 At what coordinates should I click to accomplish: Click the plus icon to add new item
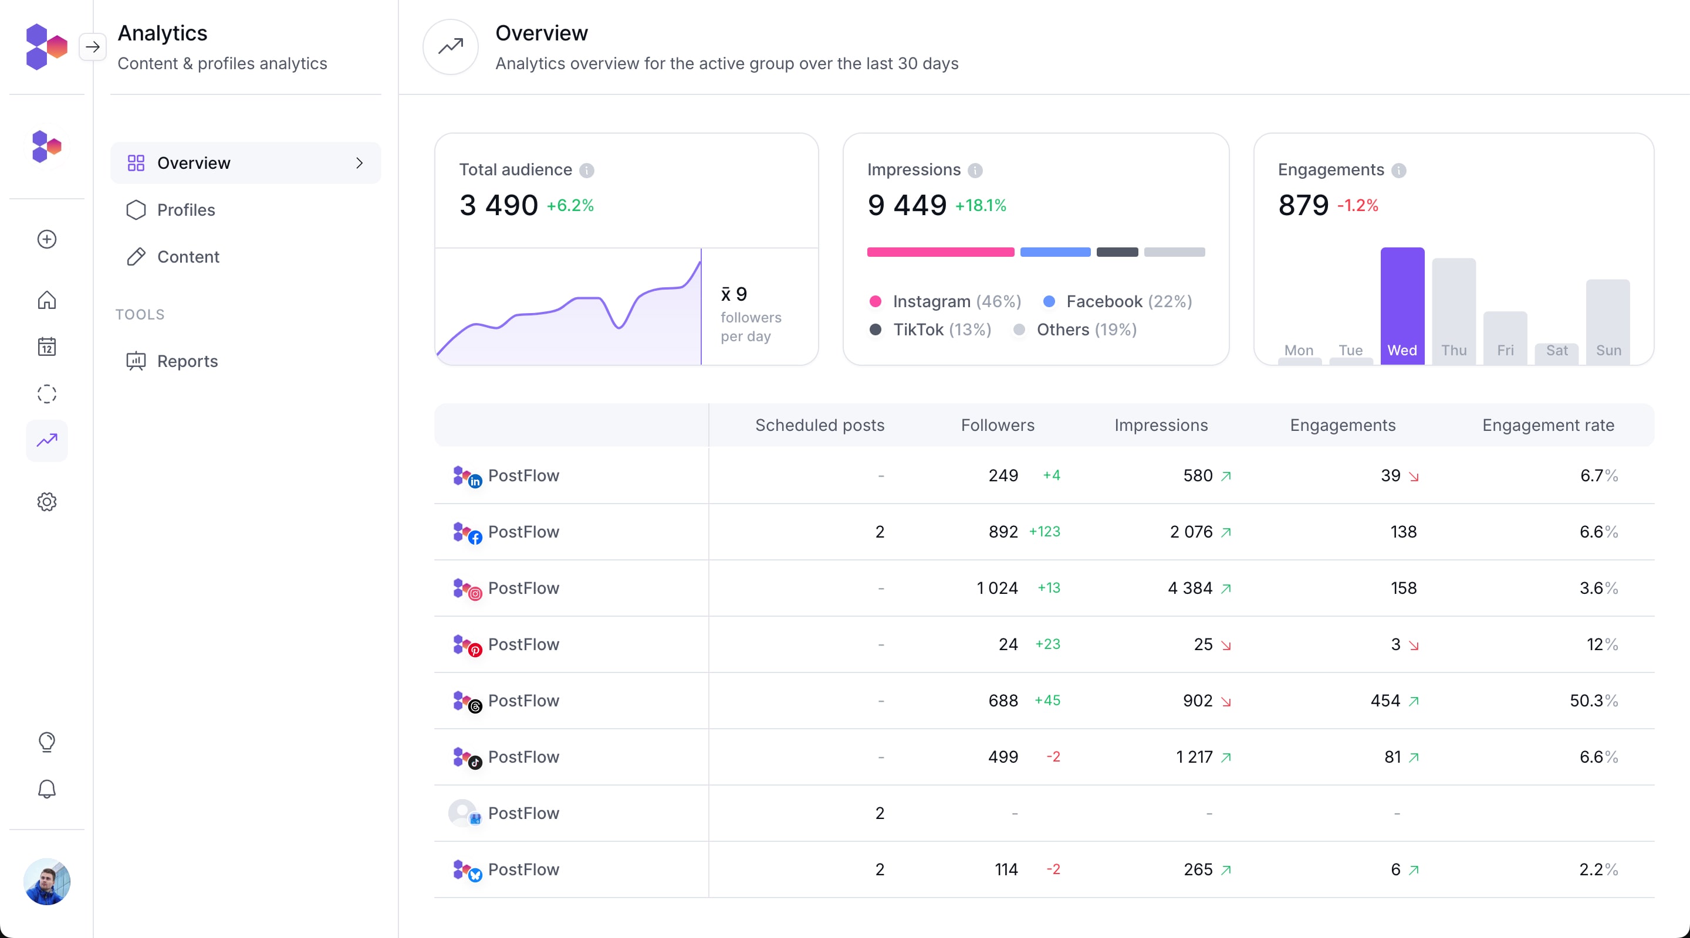pyautogui.click(x=46, y=239)
